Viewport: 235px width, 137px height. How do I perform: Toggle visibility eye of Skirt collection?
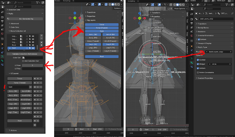point(33,48)
